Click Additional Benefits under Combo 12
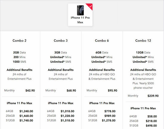164x129 pixels. (x=143, y=70)
